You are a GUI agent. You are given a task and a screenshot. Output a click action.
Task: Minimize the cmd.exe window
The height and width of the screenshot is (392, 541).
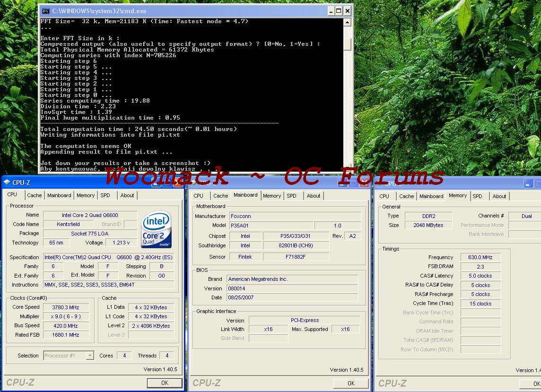pos(331,11)
